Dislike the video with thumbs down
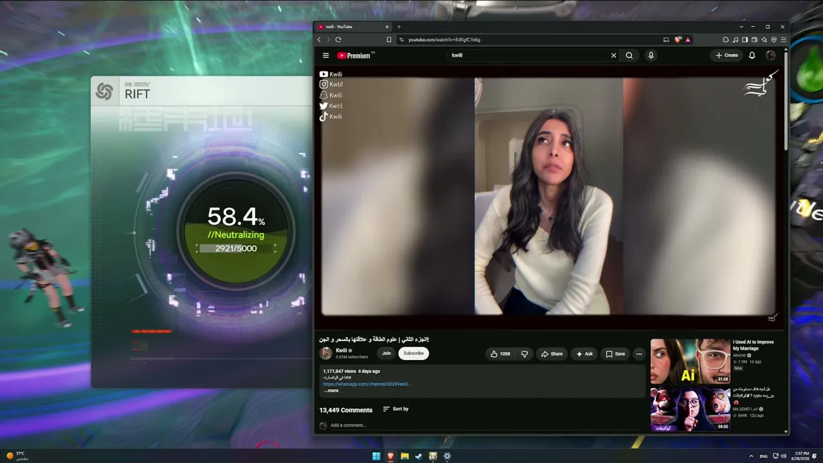 click(x=525, y=354)
